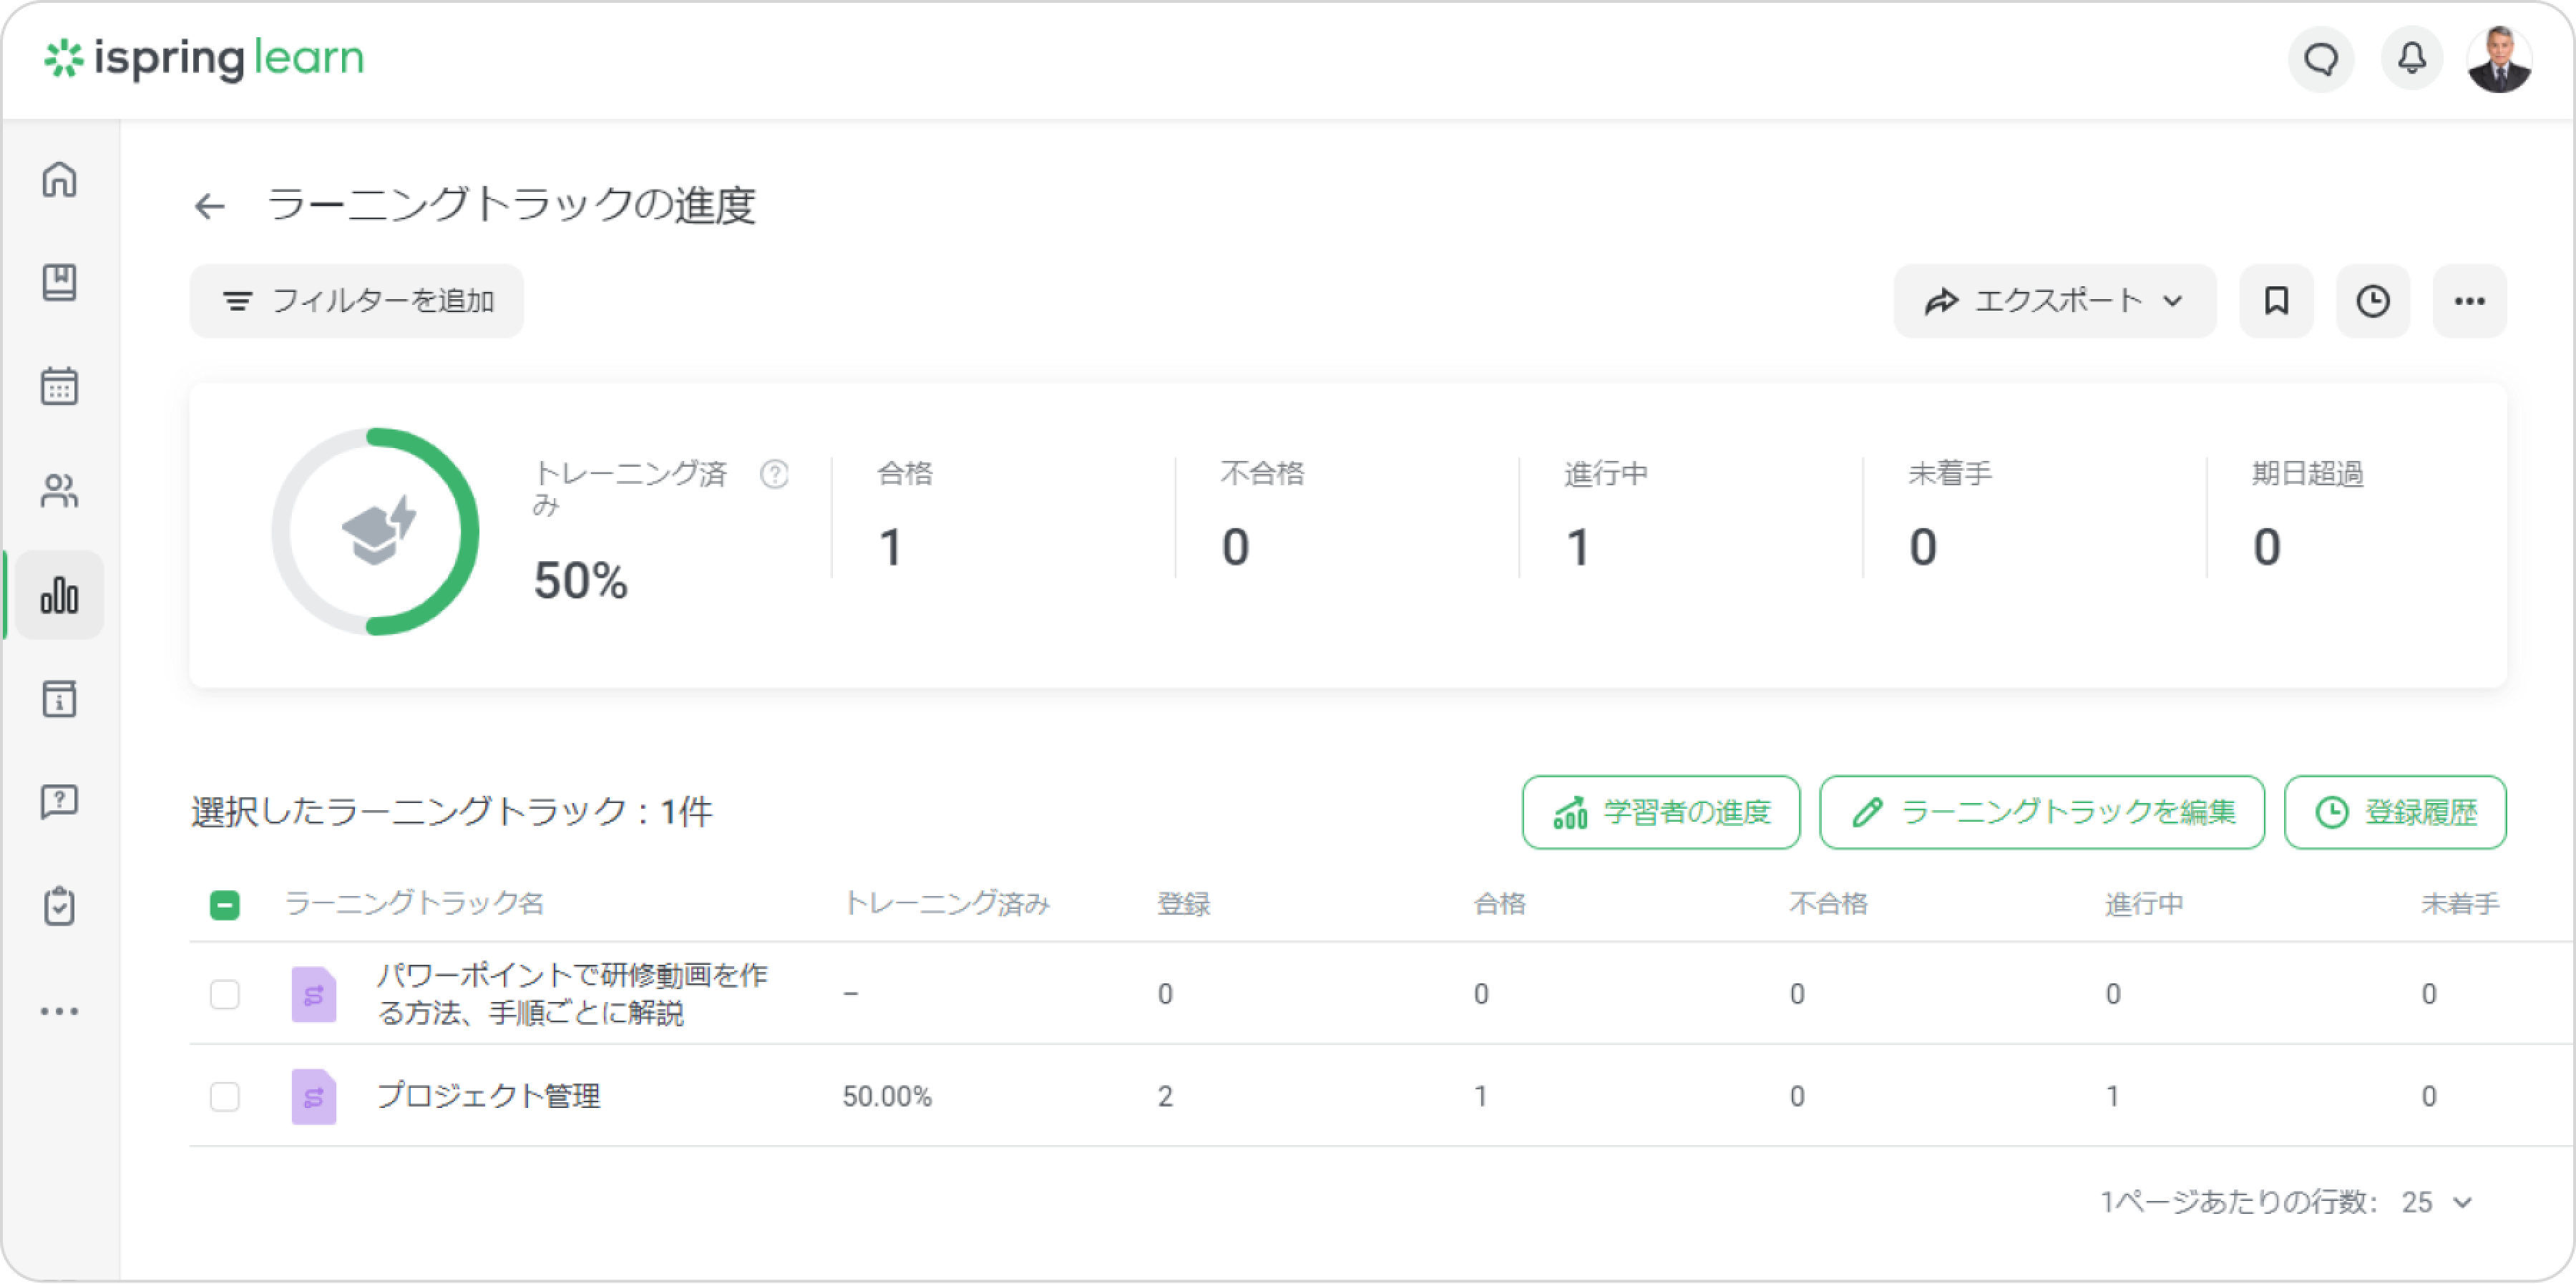Image resolution: width=2576 pixels, height=1284 pixels.
Task: Open the clipboard tasks sidebar icon
Action: click(59, 906)
